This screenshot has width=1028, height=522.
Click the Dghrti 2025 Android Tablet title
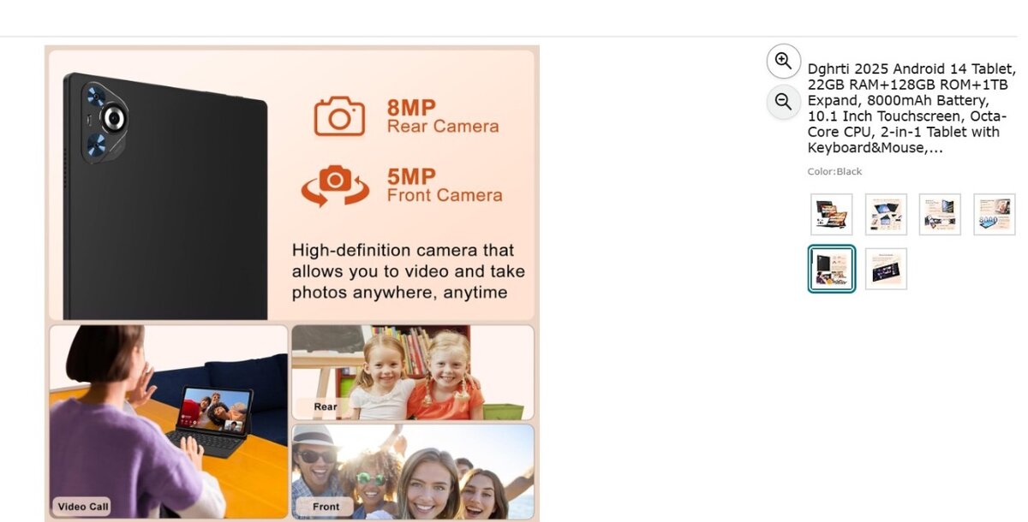click(912, 108)
